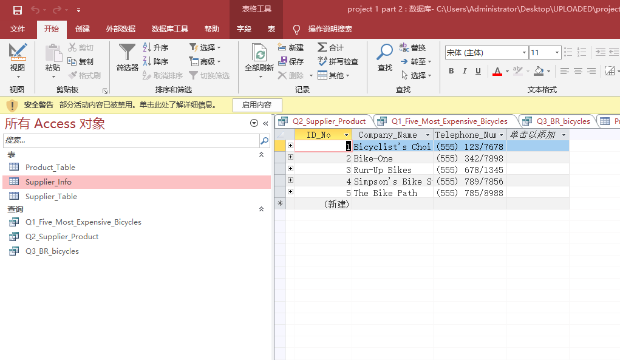Select the (555) 785/8988 telephone cell
This screenshot has height=360, width=620.
point(470,193)
